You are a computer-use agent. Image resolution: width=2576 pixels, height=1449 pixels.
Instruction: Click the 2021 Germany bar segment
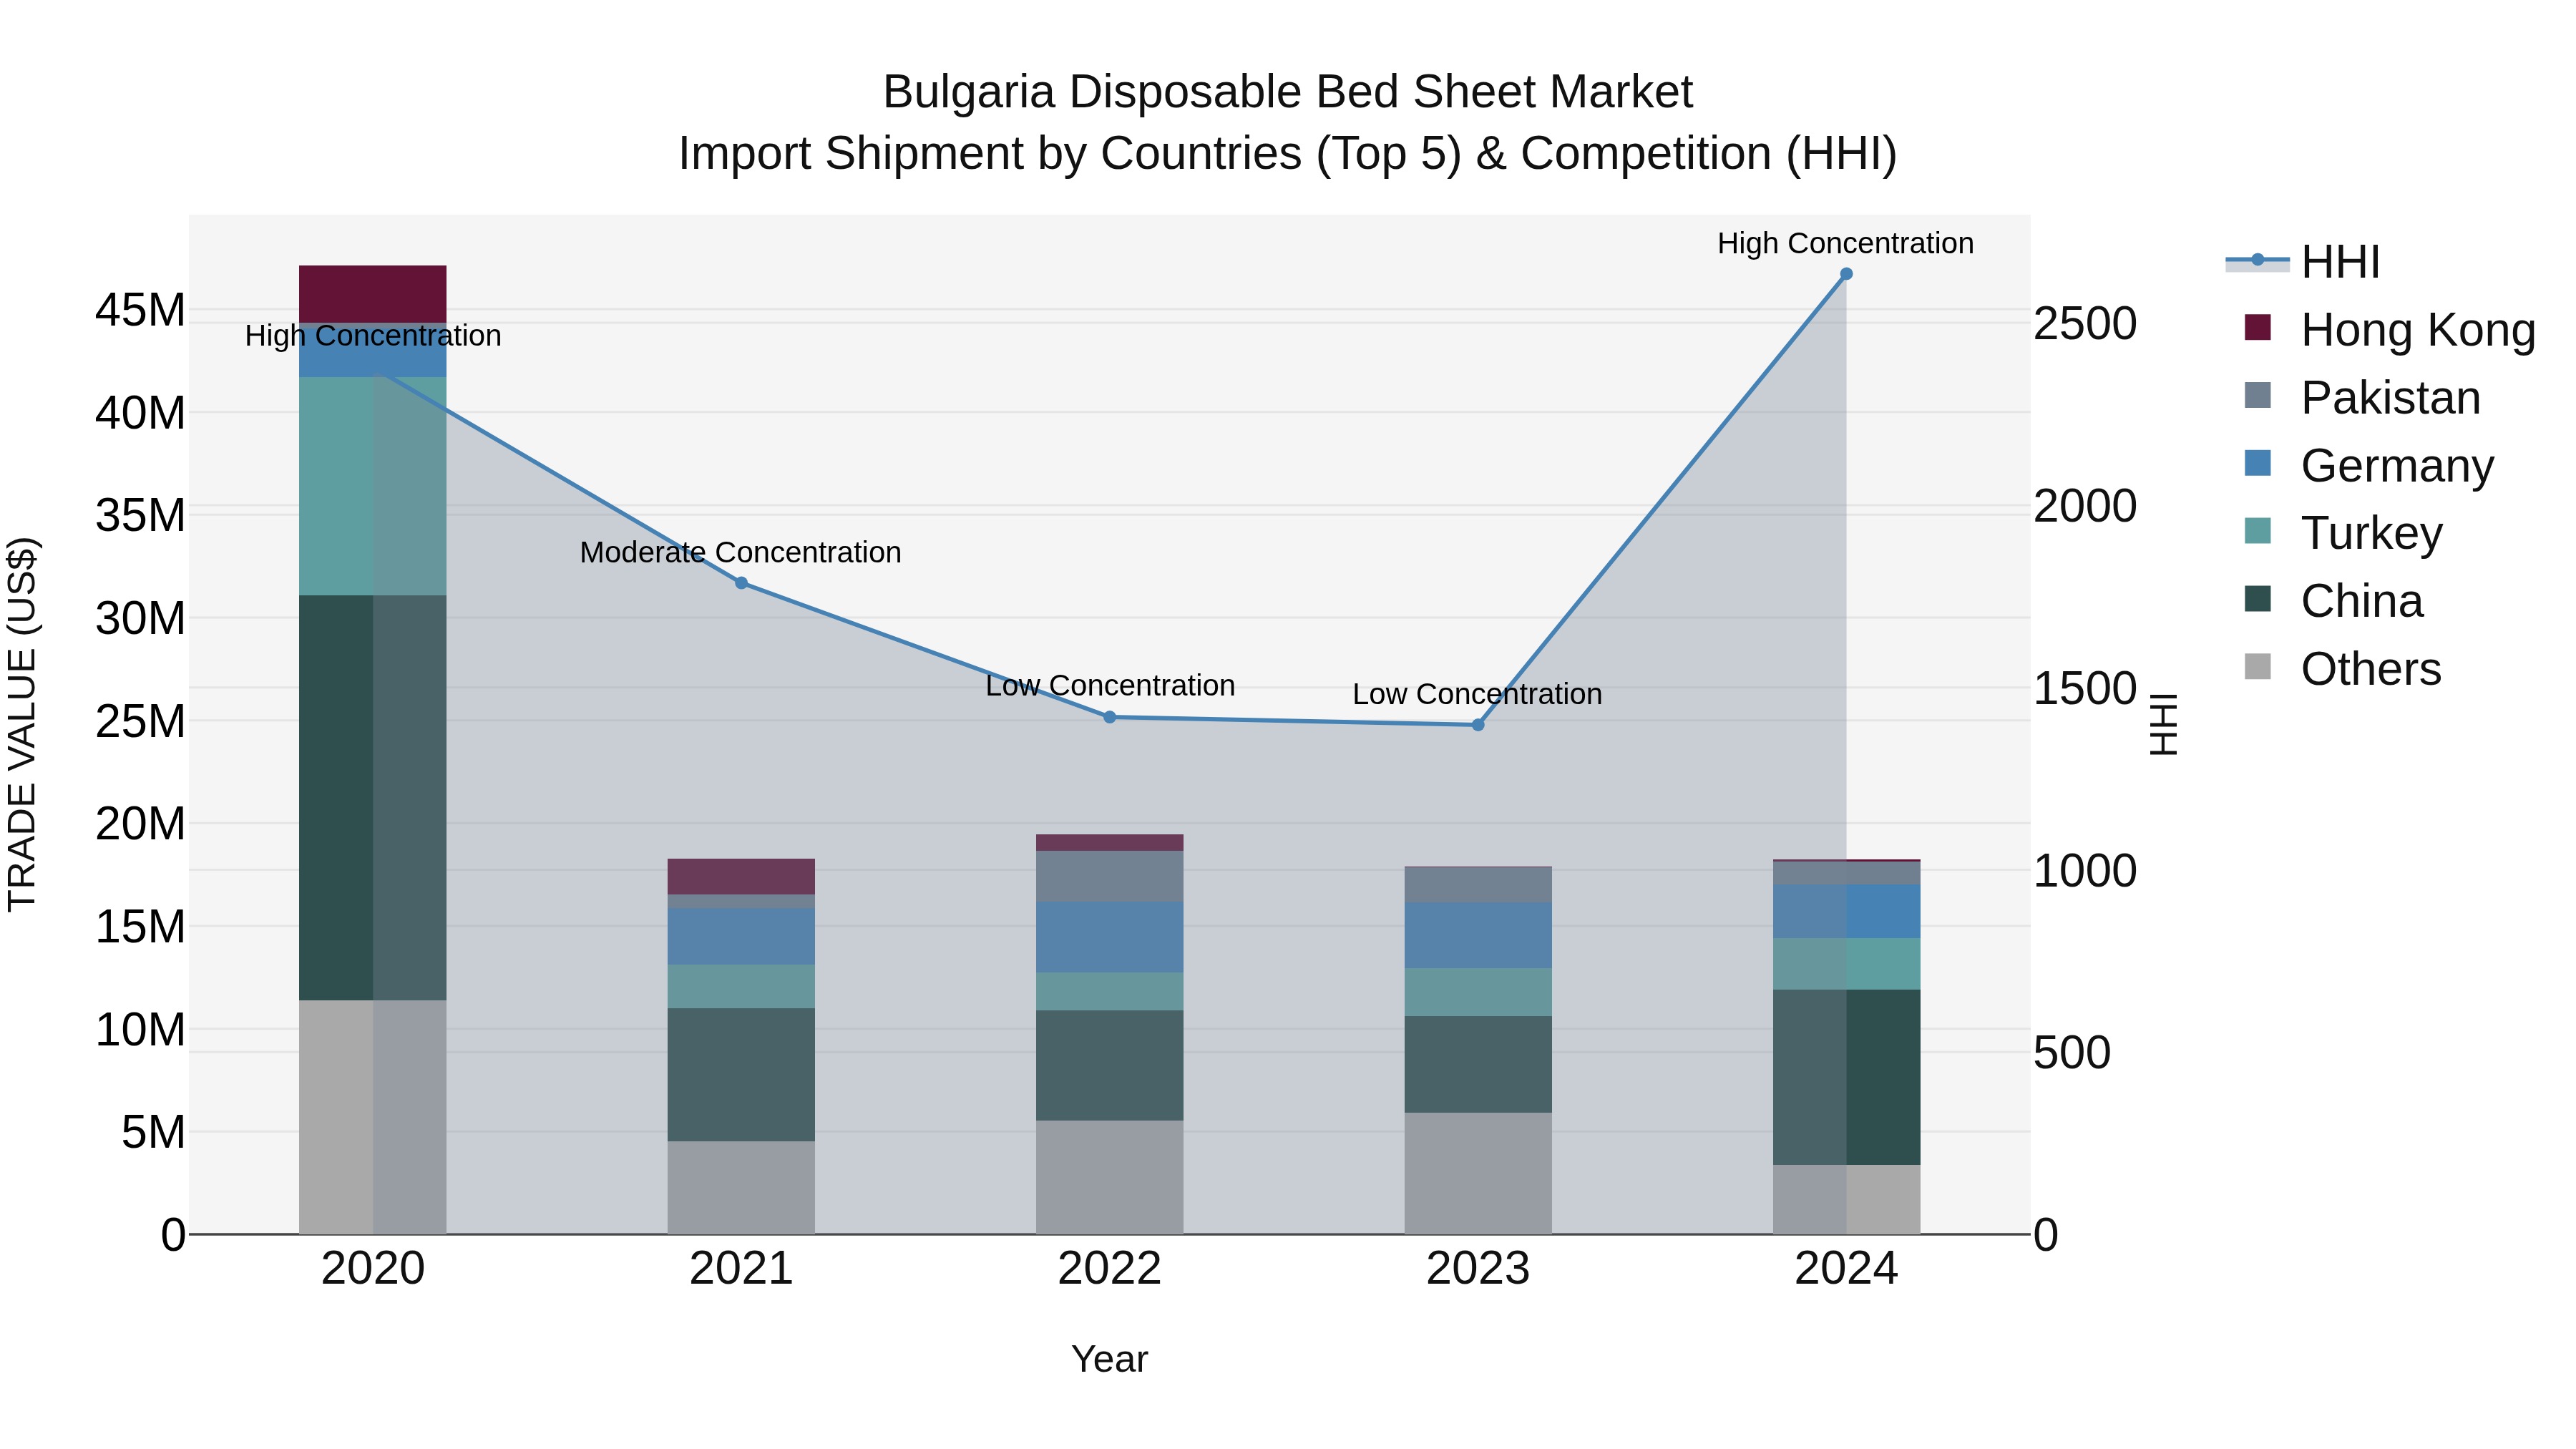(x=741, y=937)
